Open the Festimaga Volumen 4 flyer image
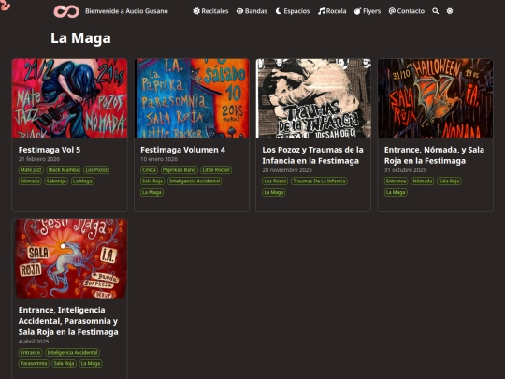 tap(192, 98)
